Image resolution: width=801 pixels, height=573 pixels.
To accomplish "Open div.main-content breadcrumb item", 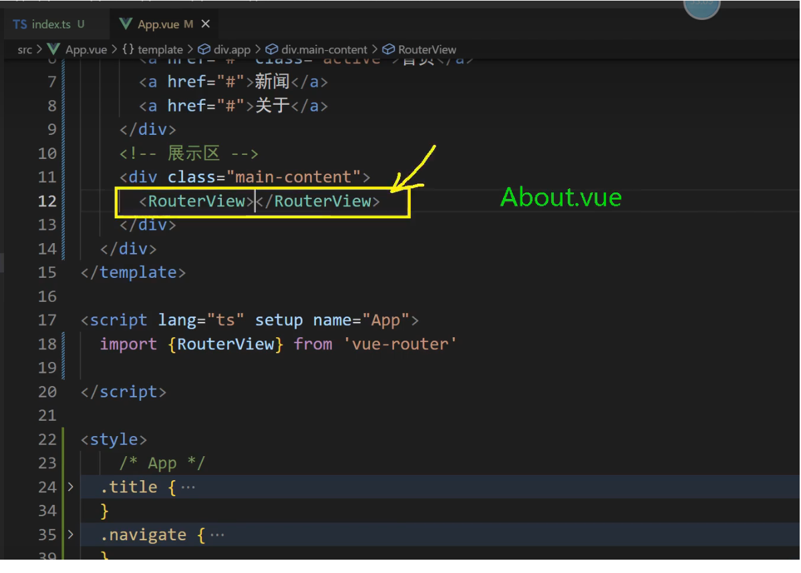I will tap(324, 49).
